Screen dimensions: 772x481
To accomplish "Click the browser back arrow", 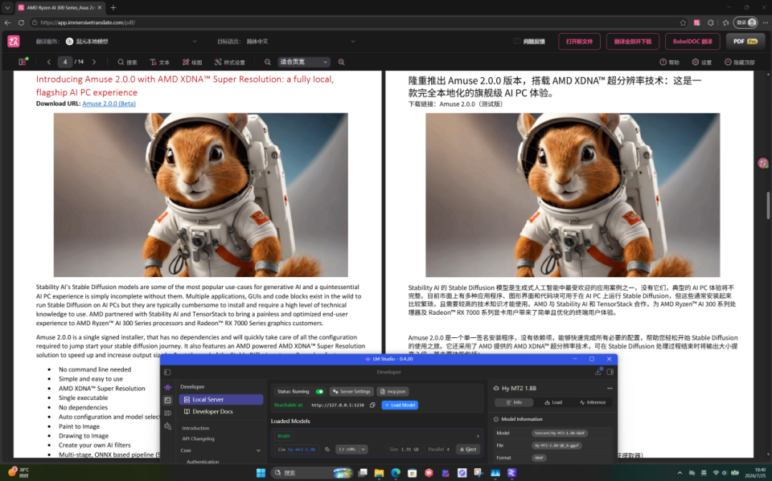I will (7, 22).
